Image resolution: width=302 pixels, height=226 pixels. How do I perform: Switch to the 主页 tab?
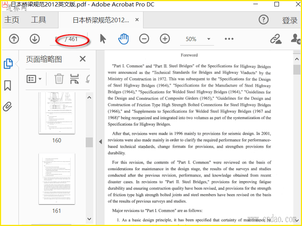point(12,20)
